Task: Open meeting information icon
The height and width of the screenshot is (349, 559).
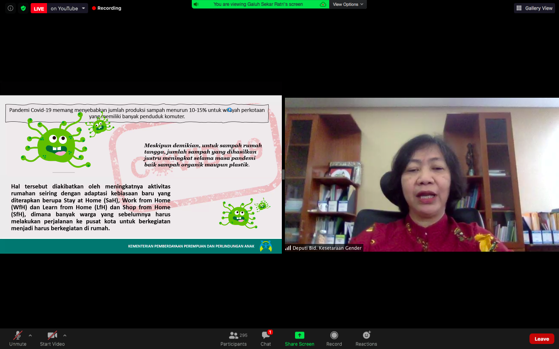Action: point(10,8)
